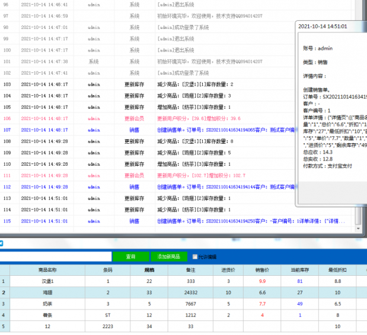Select the 8.8 minimum discount cell
This screenshot has height=335, width=367.
coord(337,281)
